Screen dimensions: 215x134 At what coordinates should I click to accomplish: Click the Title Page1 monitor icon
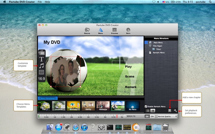(x=150, y=46)
